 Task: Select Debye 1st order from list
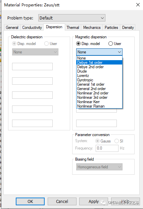99,62
